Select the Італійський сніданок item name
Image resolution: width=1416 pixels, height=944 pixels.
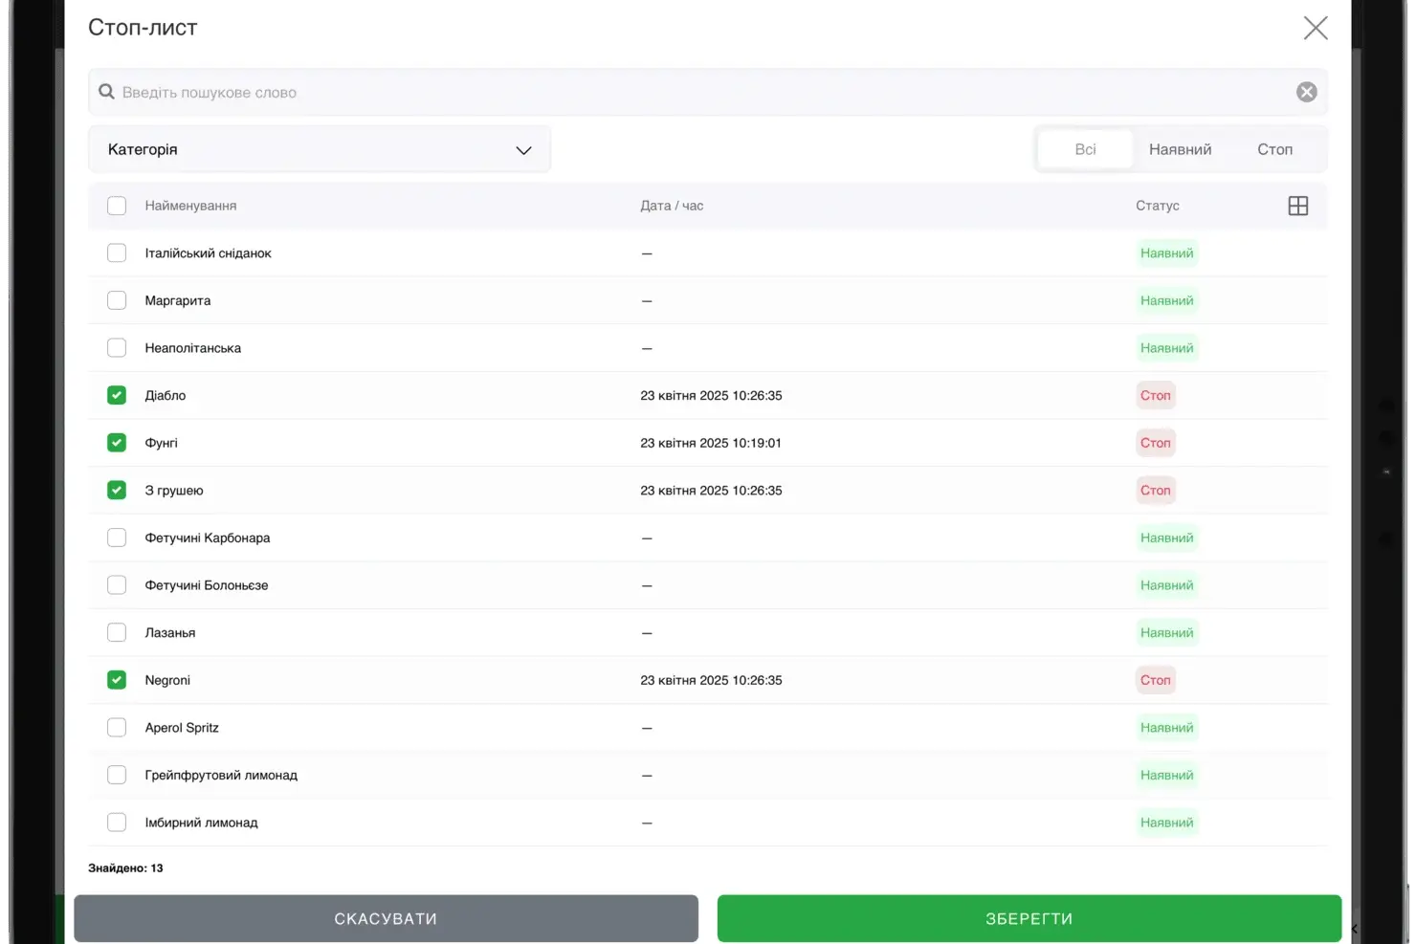point(208,253)
